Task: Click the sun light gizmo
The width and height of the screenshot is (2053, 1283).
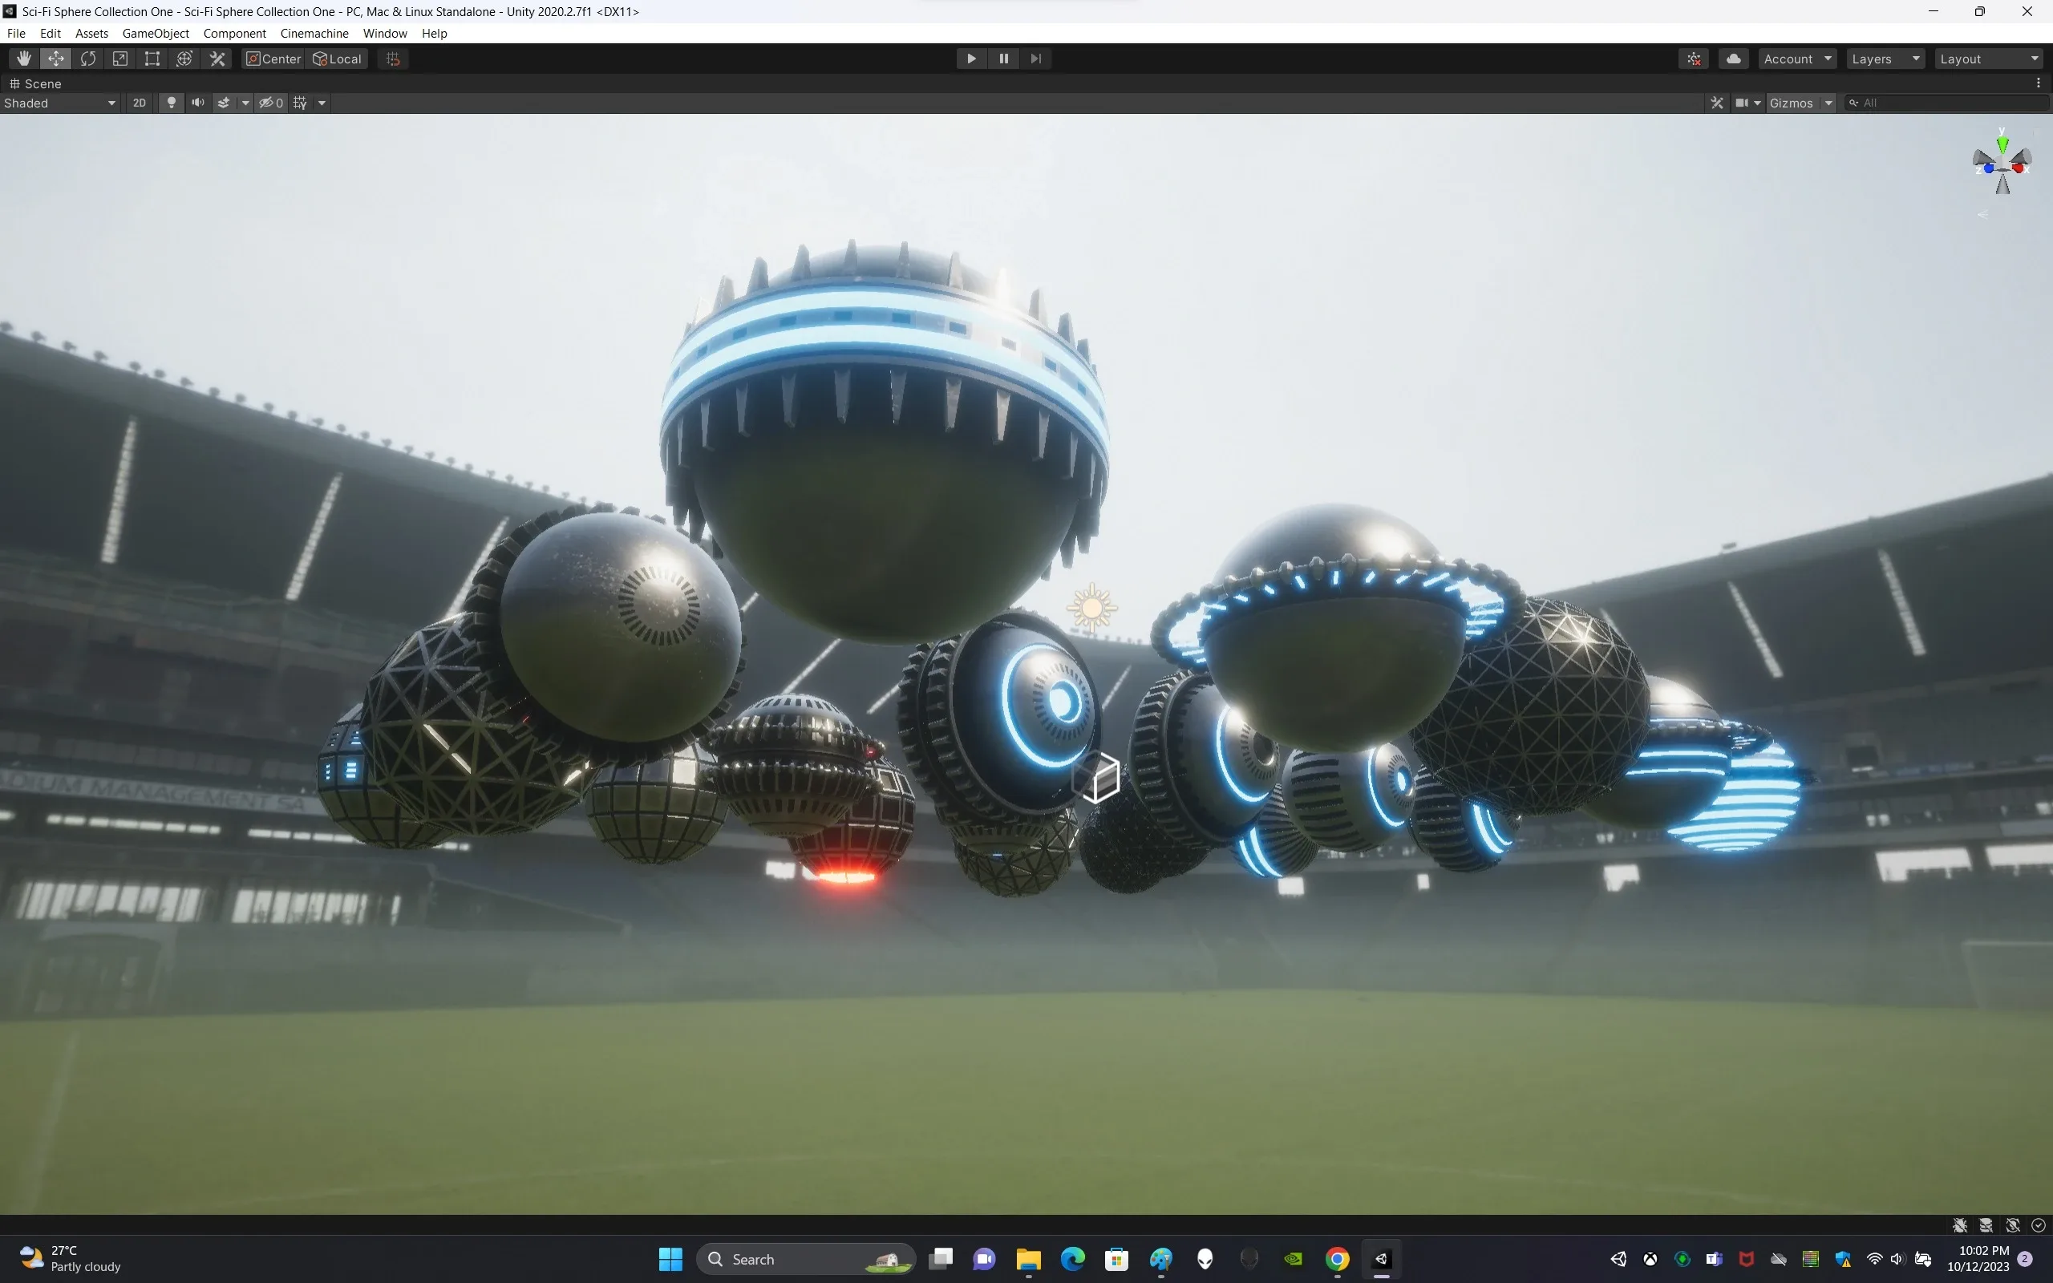Action: 1091,608
